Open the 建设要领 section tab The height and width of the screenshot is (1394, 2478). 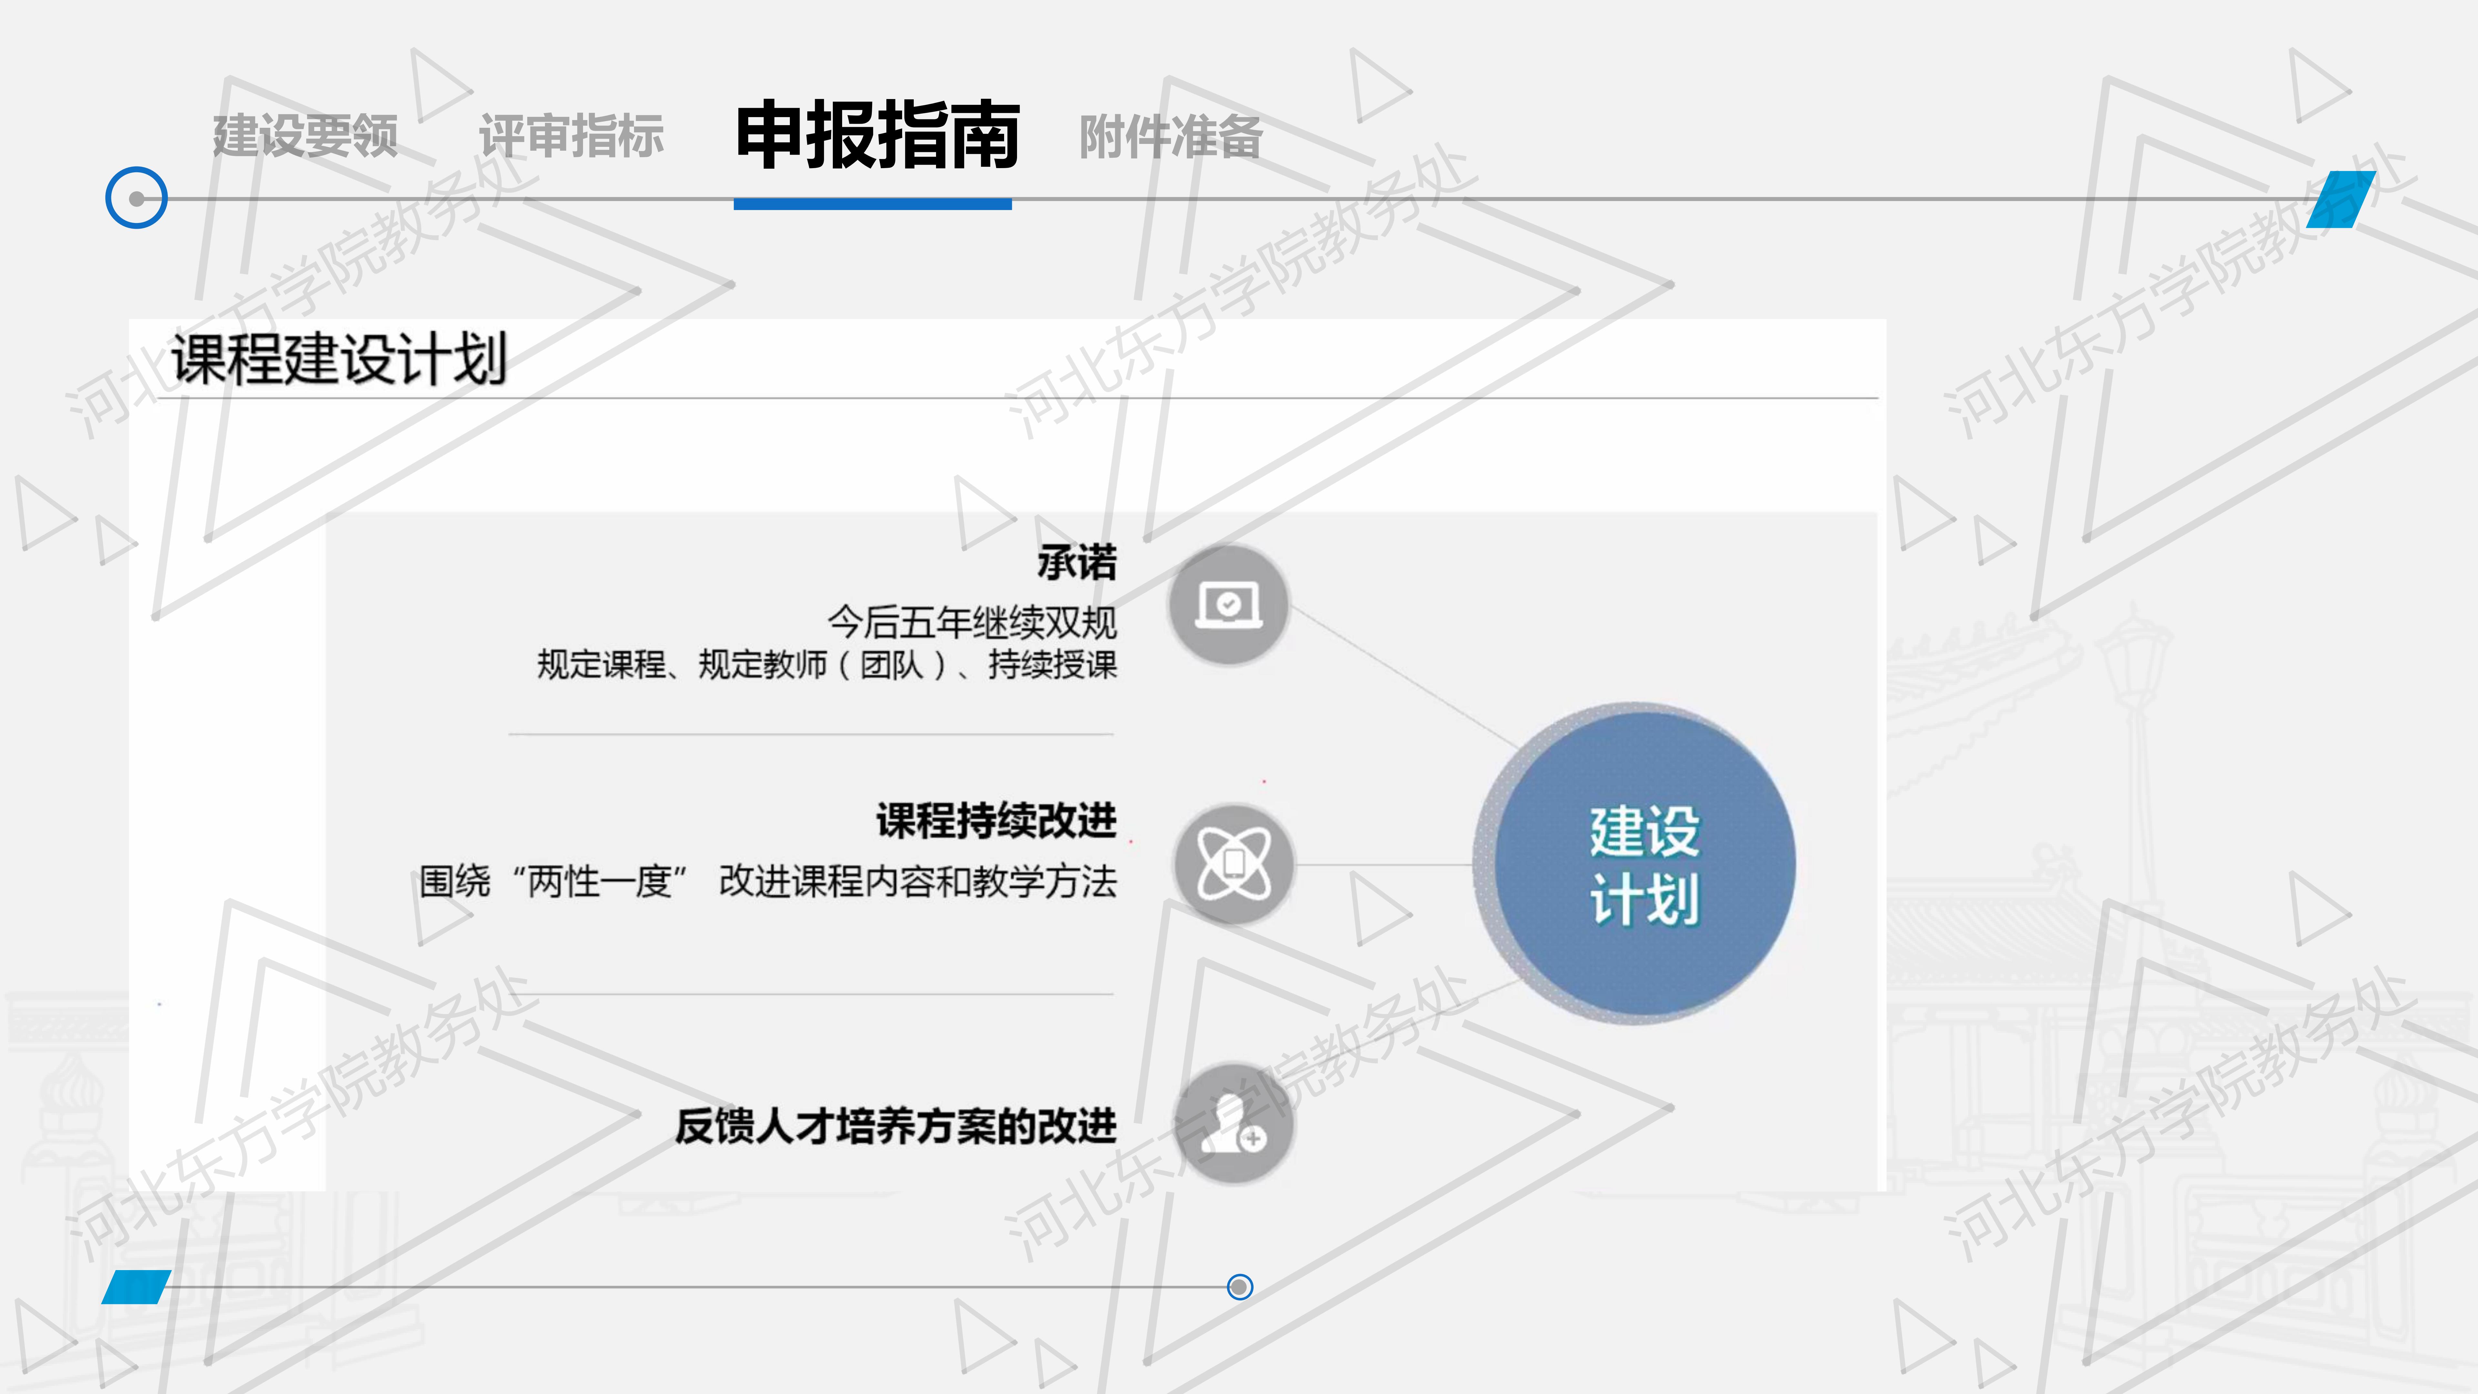pos(305,136)
